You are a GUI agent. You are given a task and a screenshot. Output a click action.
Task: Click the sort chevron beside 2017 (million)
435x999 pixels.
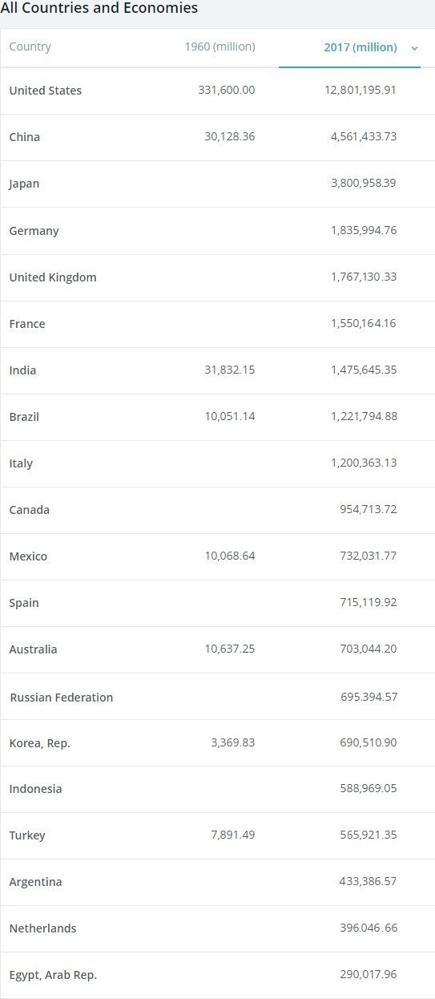pos(414,48)
